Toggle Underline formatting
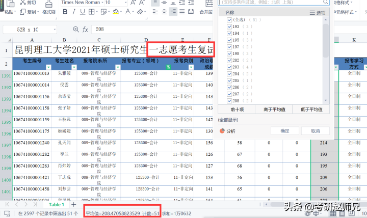367x218 pixels. (83, 12)
